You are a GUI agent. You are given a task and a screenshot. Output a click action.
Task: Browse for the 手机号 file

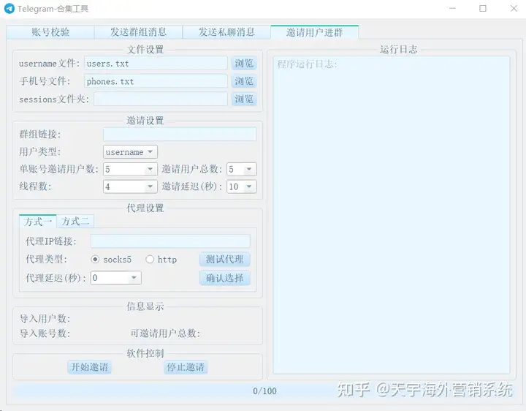click(244, 81)
